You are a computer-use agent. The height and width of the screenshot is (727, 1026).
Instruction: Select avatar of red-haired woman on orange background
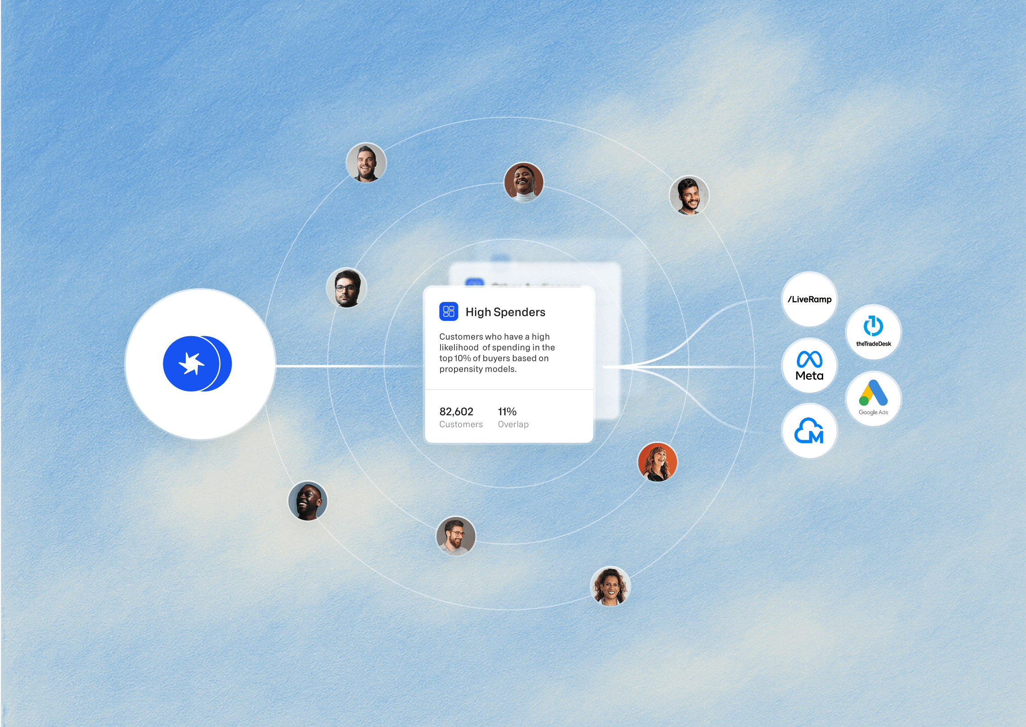tap(657, 462)
